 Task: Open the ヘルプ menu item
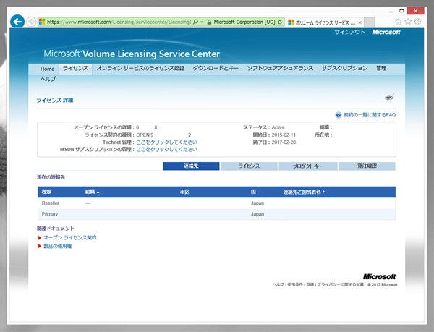coord(48,79)
